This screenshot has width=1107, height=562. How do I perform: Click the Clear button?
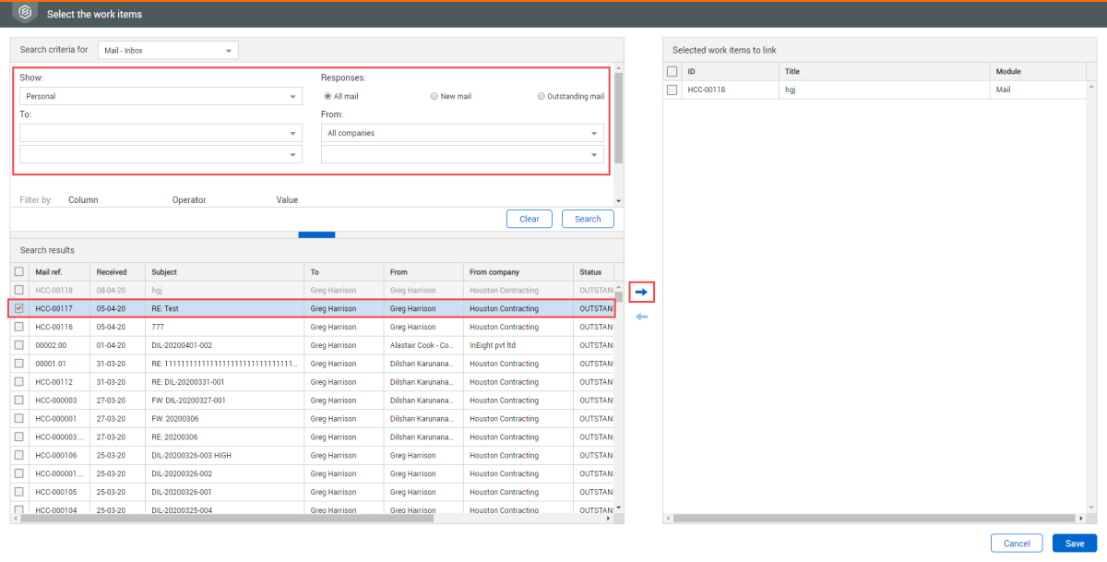click(x=530, y=219)
